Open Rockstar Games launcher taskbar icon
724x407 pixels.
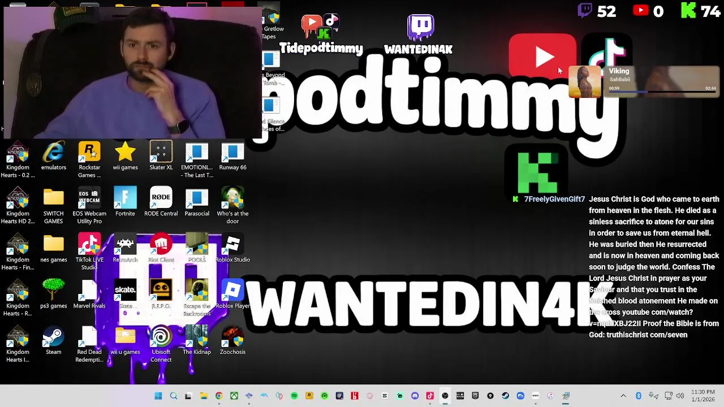[309, 396]
